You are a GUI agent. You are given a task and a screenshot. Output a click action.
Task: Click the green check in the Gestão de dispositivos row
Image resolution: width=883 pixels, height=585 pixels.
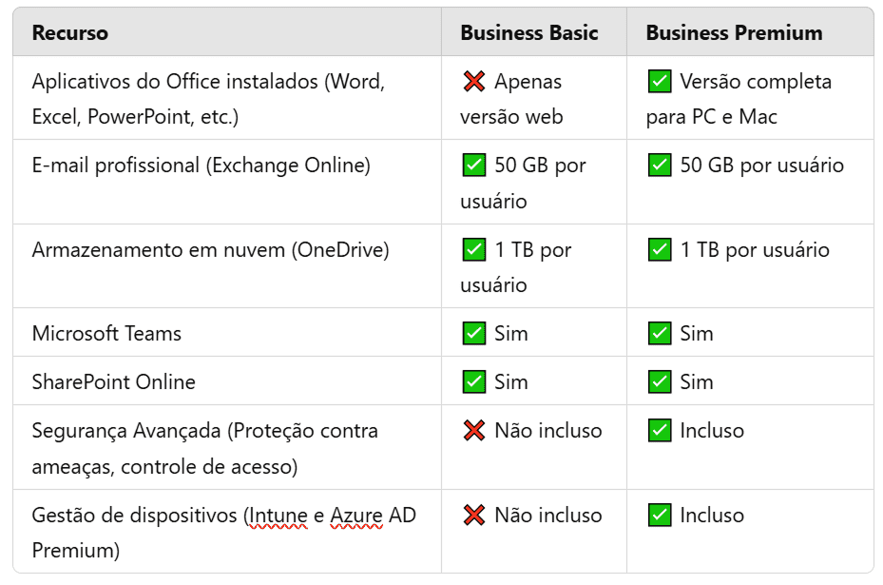659,516
